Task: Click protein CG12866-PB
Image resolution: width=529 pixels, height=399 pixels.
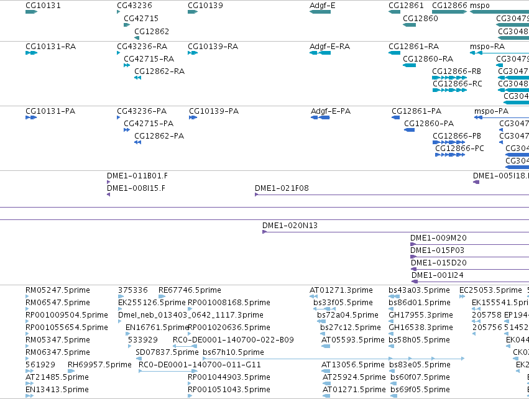Action: (x=457, y=136)
